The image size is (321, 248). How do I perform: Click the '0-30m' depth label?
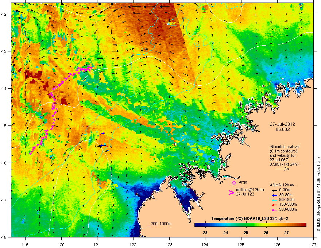tap(285, 190)
